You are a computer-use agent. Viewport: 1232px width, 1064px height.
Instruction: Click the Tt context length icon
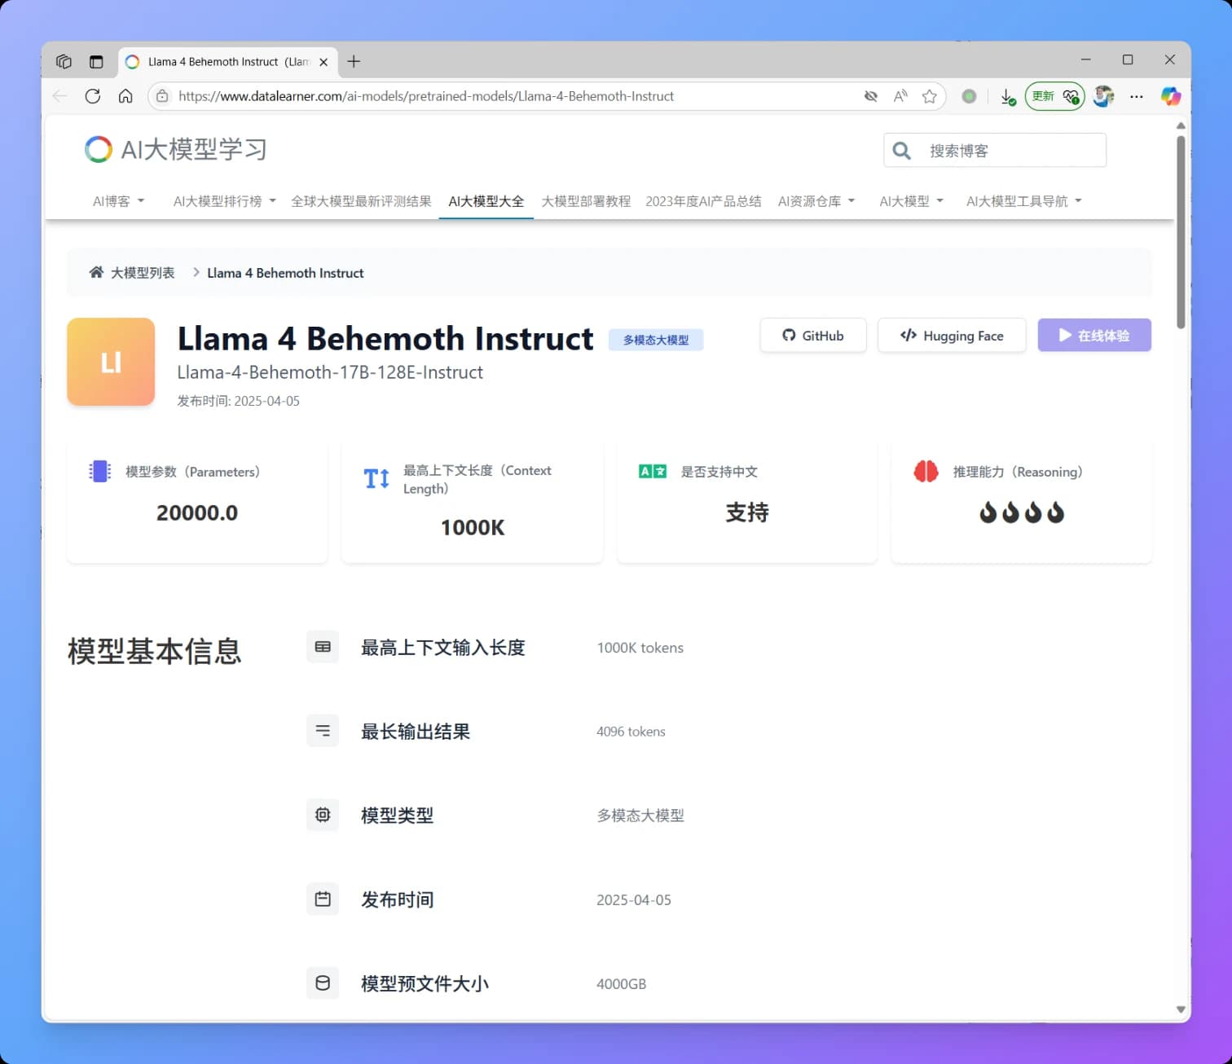(x=376, y=479)
